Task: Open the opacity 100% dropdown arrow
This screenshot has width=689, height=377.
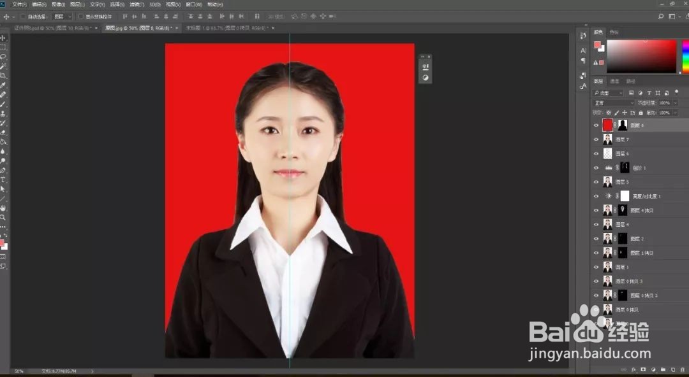Action: [676, 103]
